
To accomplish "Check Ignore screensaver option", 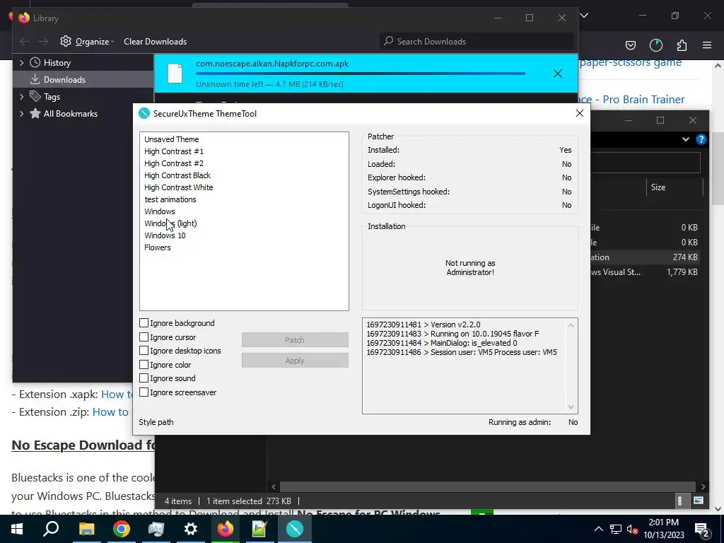I will click(x=144, y=392).
